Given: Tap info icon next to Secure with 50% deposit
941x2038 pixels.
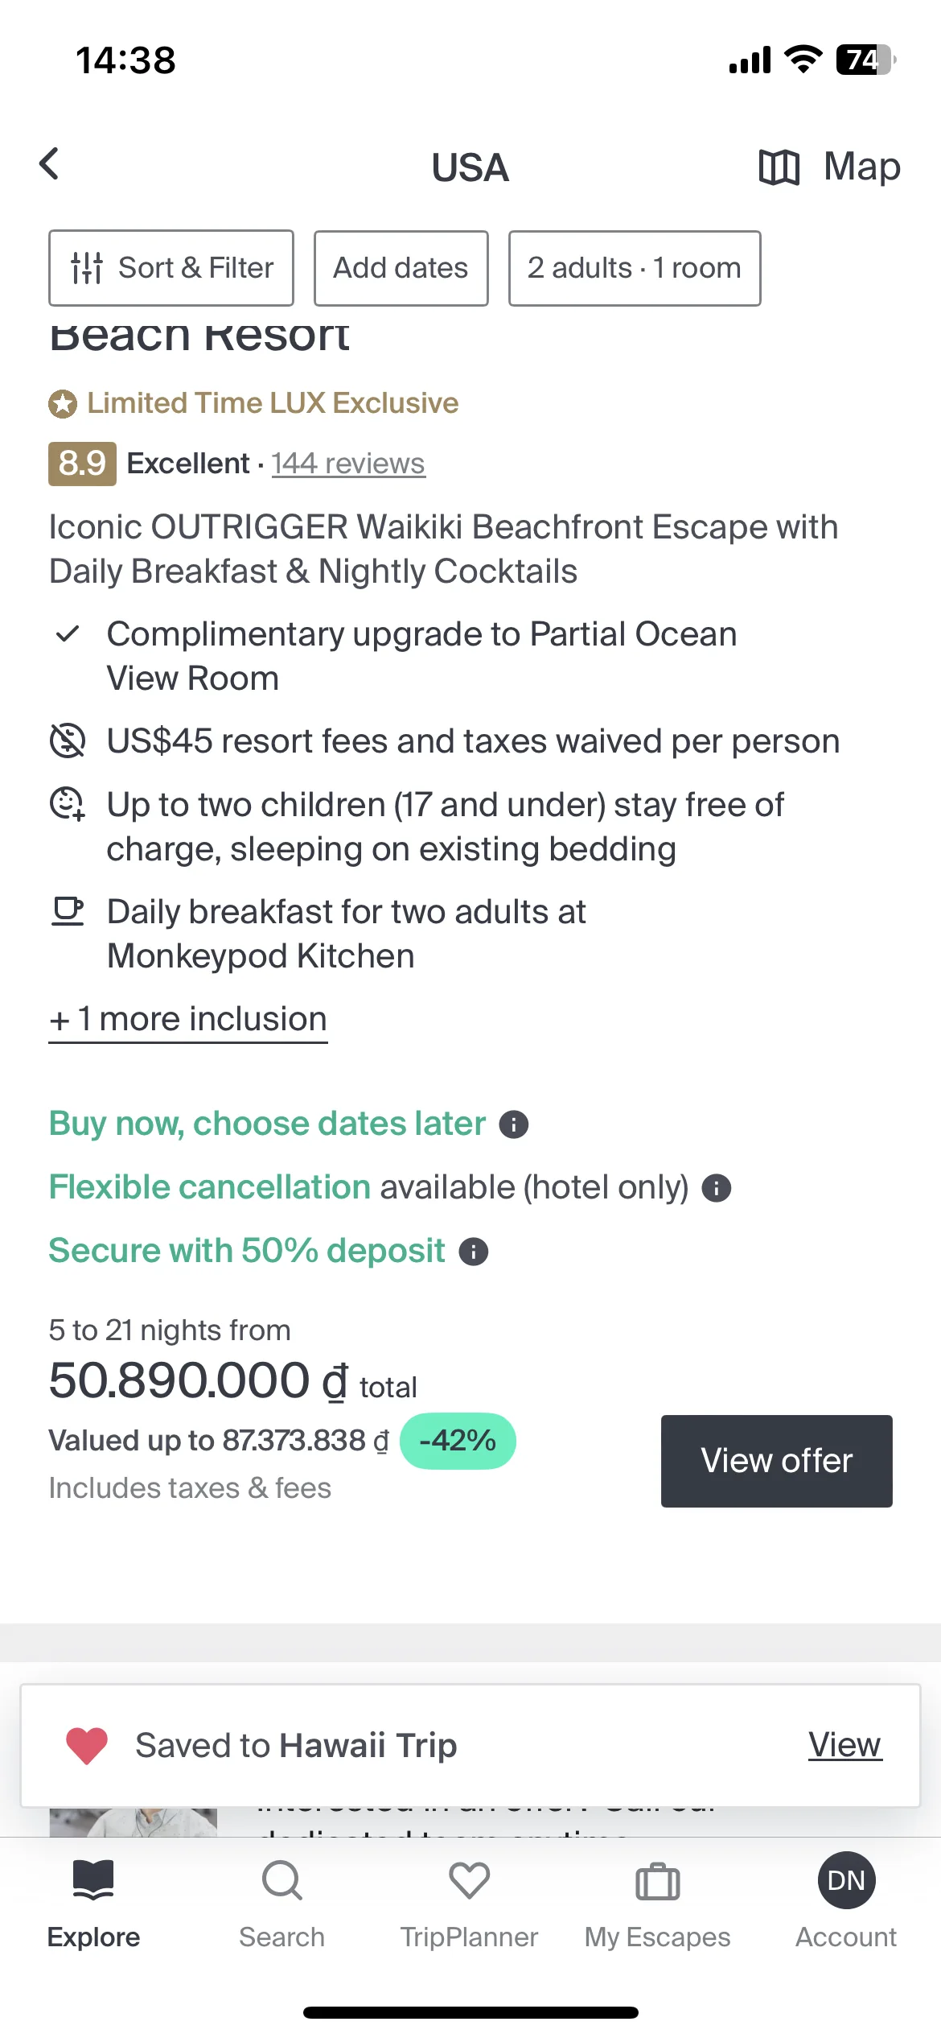Looking at the screenshot, I should [474, 1252].
